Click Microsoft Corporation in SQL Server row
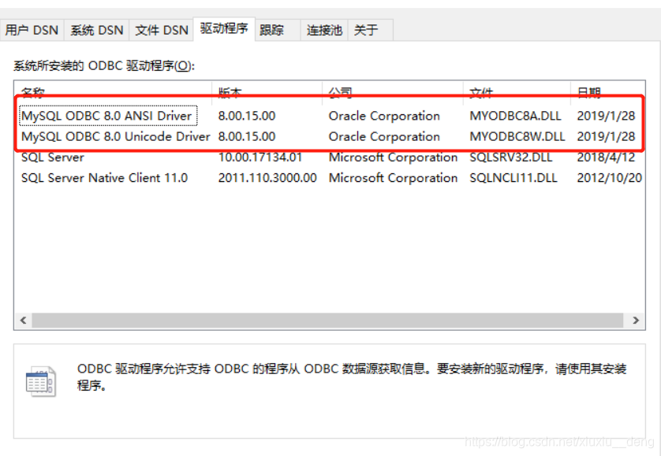The height and width of the screenshot is (456, 661). 393,158
